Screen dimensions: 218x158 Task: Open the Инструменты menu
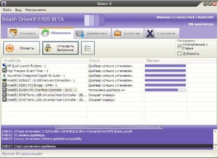pyautogui.click(x=36, y=10)
